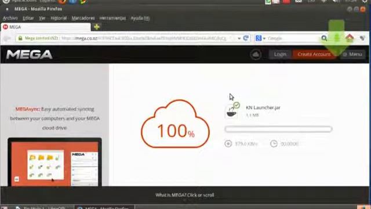Click the MEGAsync laptop preview image
The width and height of the screenshot is (371, 209).
[x=54, y=162]
